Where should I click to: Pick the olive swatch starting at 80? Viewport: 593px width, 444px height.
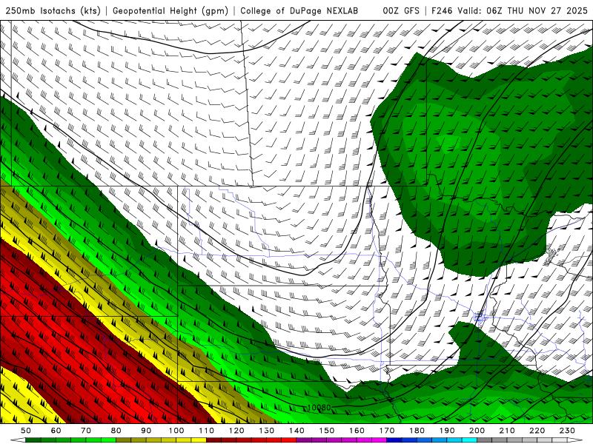[123, 440]
